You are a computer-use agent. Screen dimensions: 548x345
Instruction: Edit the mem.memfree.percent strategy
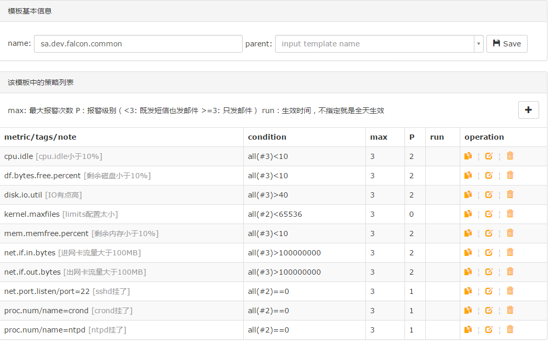point(489,233)
